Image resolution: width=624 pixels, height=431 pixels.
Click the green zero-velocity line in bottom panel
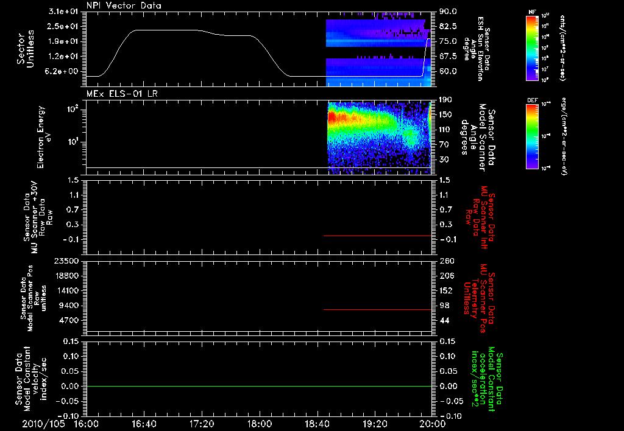click(259, 386)
